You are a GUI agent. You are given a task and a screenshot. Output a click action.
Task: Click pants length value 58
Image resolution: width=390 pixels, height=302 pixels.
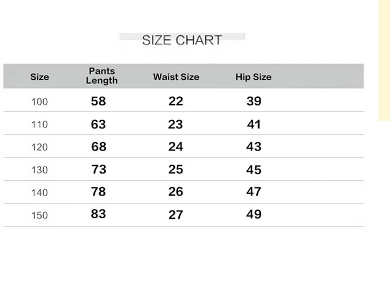pos(99,101)
